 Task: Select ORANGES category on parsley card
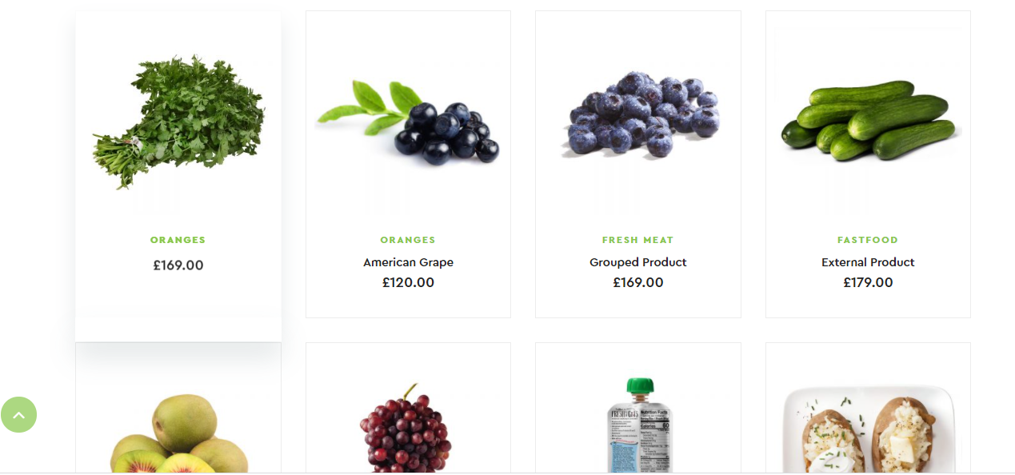(178, 240)
